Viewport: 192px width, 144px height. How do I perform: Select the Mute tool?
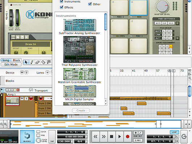coord(49,62)
